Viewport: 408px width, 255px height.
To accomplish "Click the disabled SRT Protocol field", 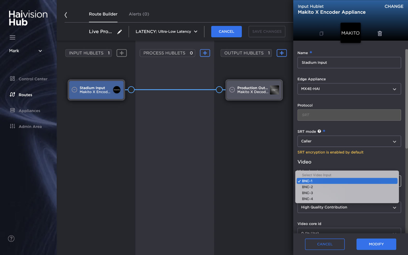I will click(x=349, y=115).
